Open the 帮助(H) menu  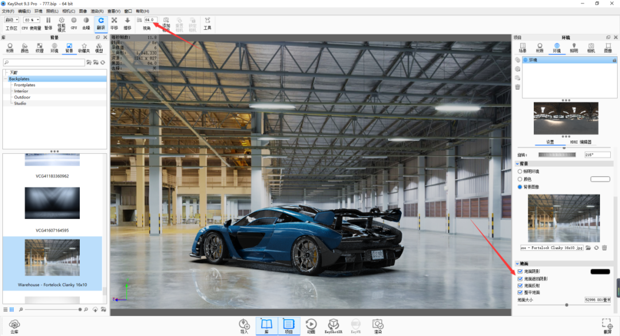[142, 11]
